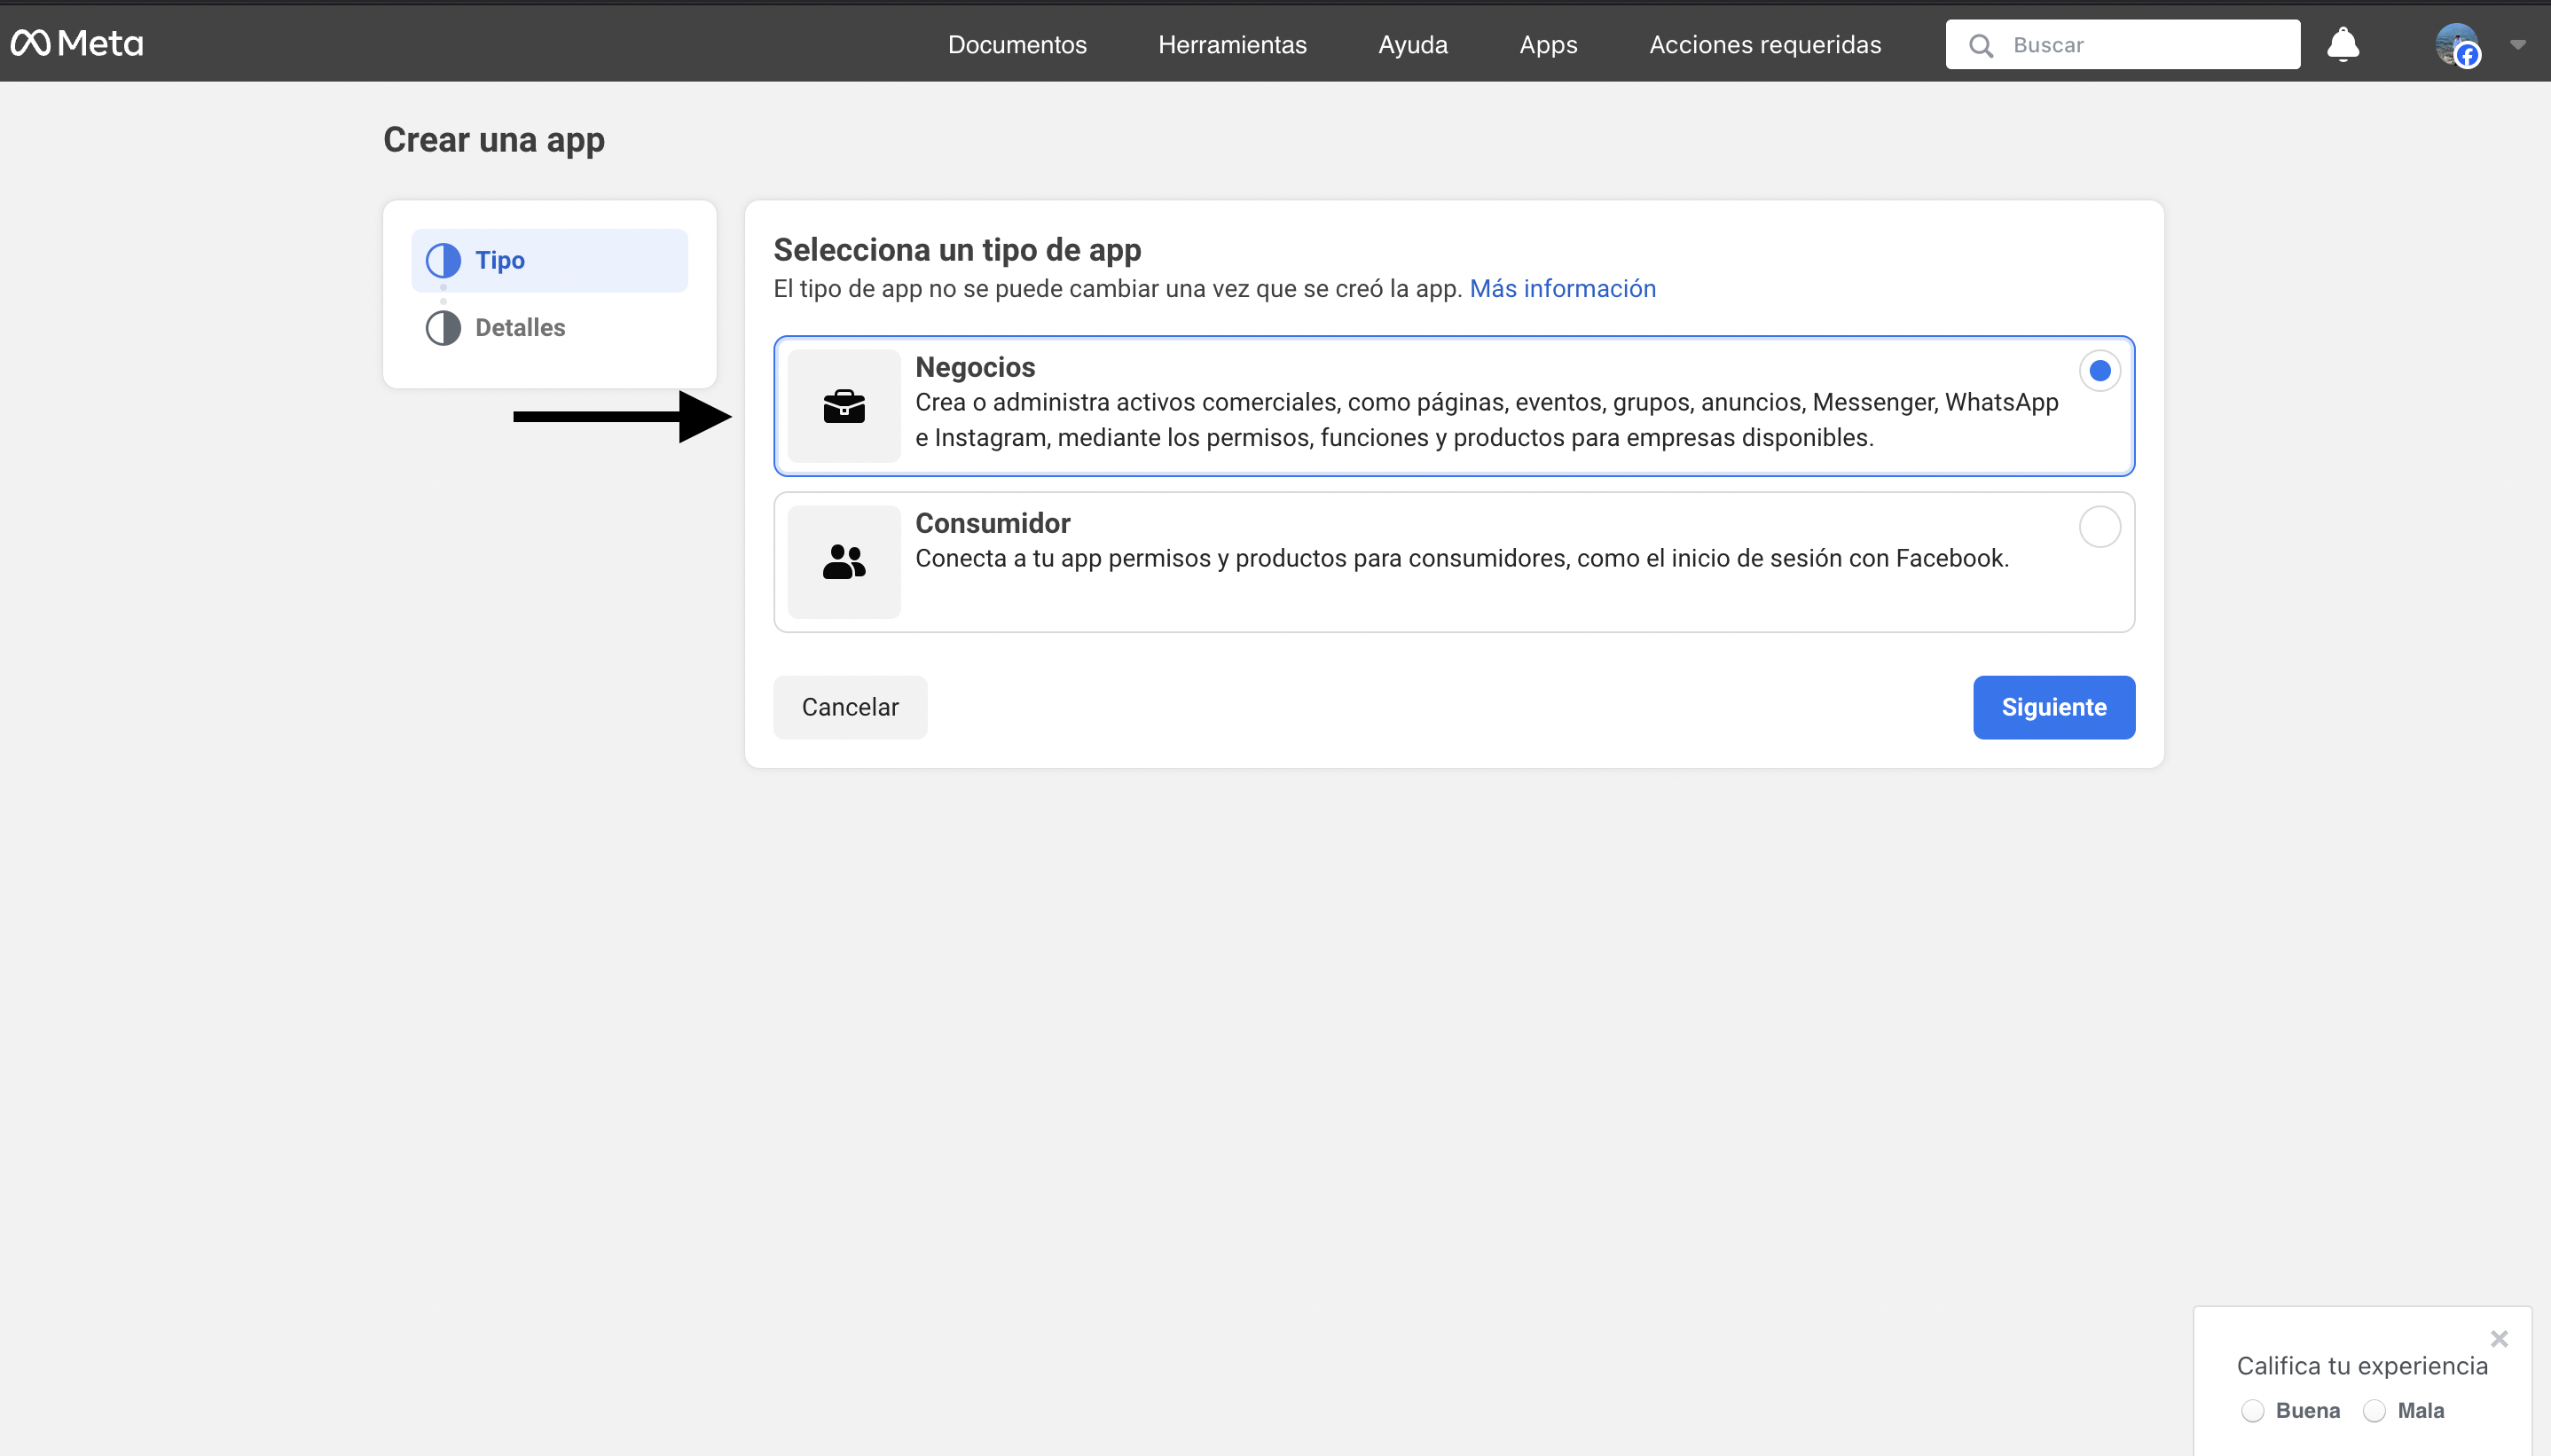The width and height of the screenshot is (2551, 1456).
Task: Open the notifications bell
Action: [x=2342, y=44]
